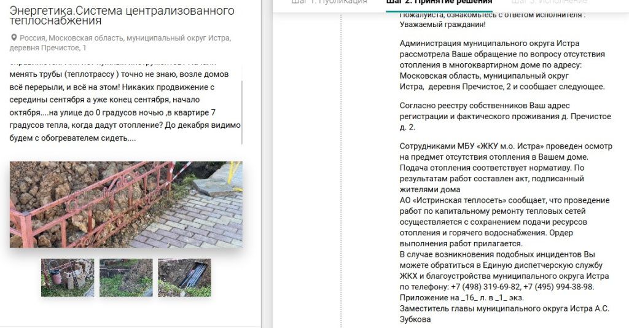Open the large excavation photo with red fence

click(x=126, y=205)
